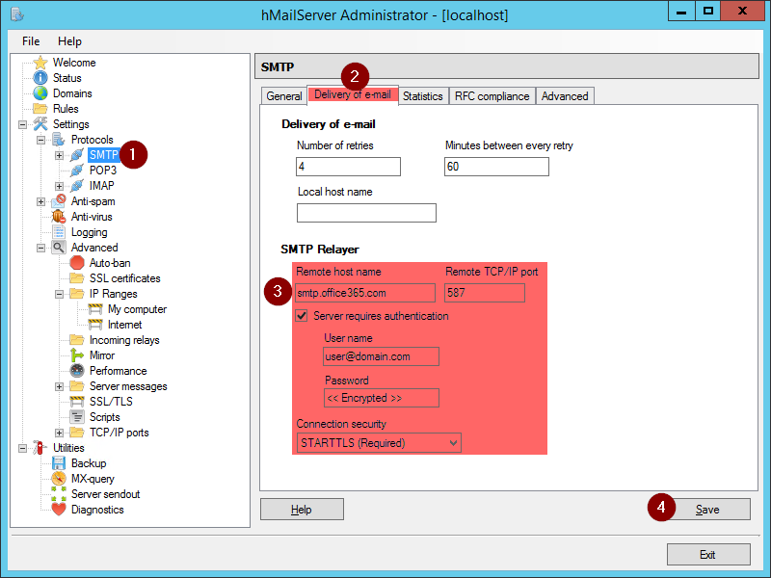The height and width of the screenshot is (578, 771).
Task: Click the Anti-spam icon
Action: pos(59,201)
